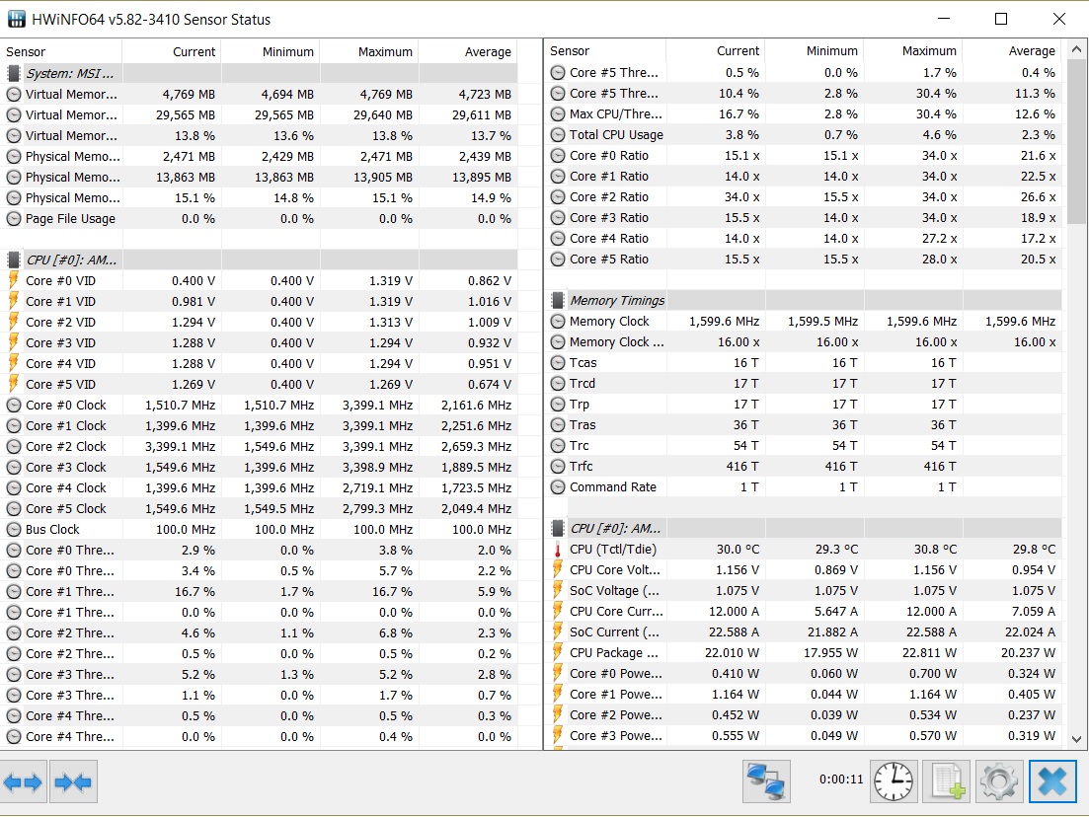1089x817 pixels.
Task: Click the Core #5 VID lightning icon
Action: pos(13,384)
